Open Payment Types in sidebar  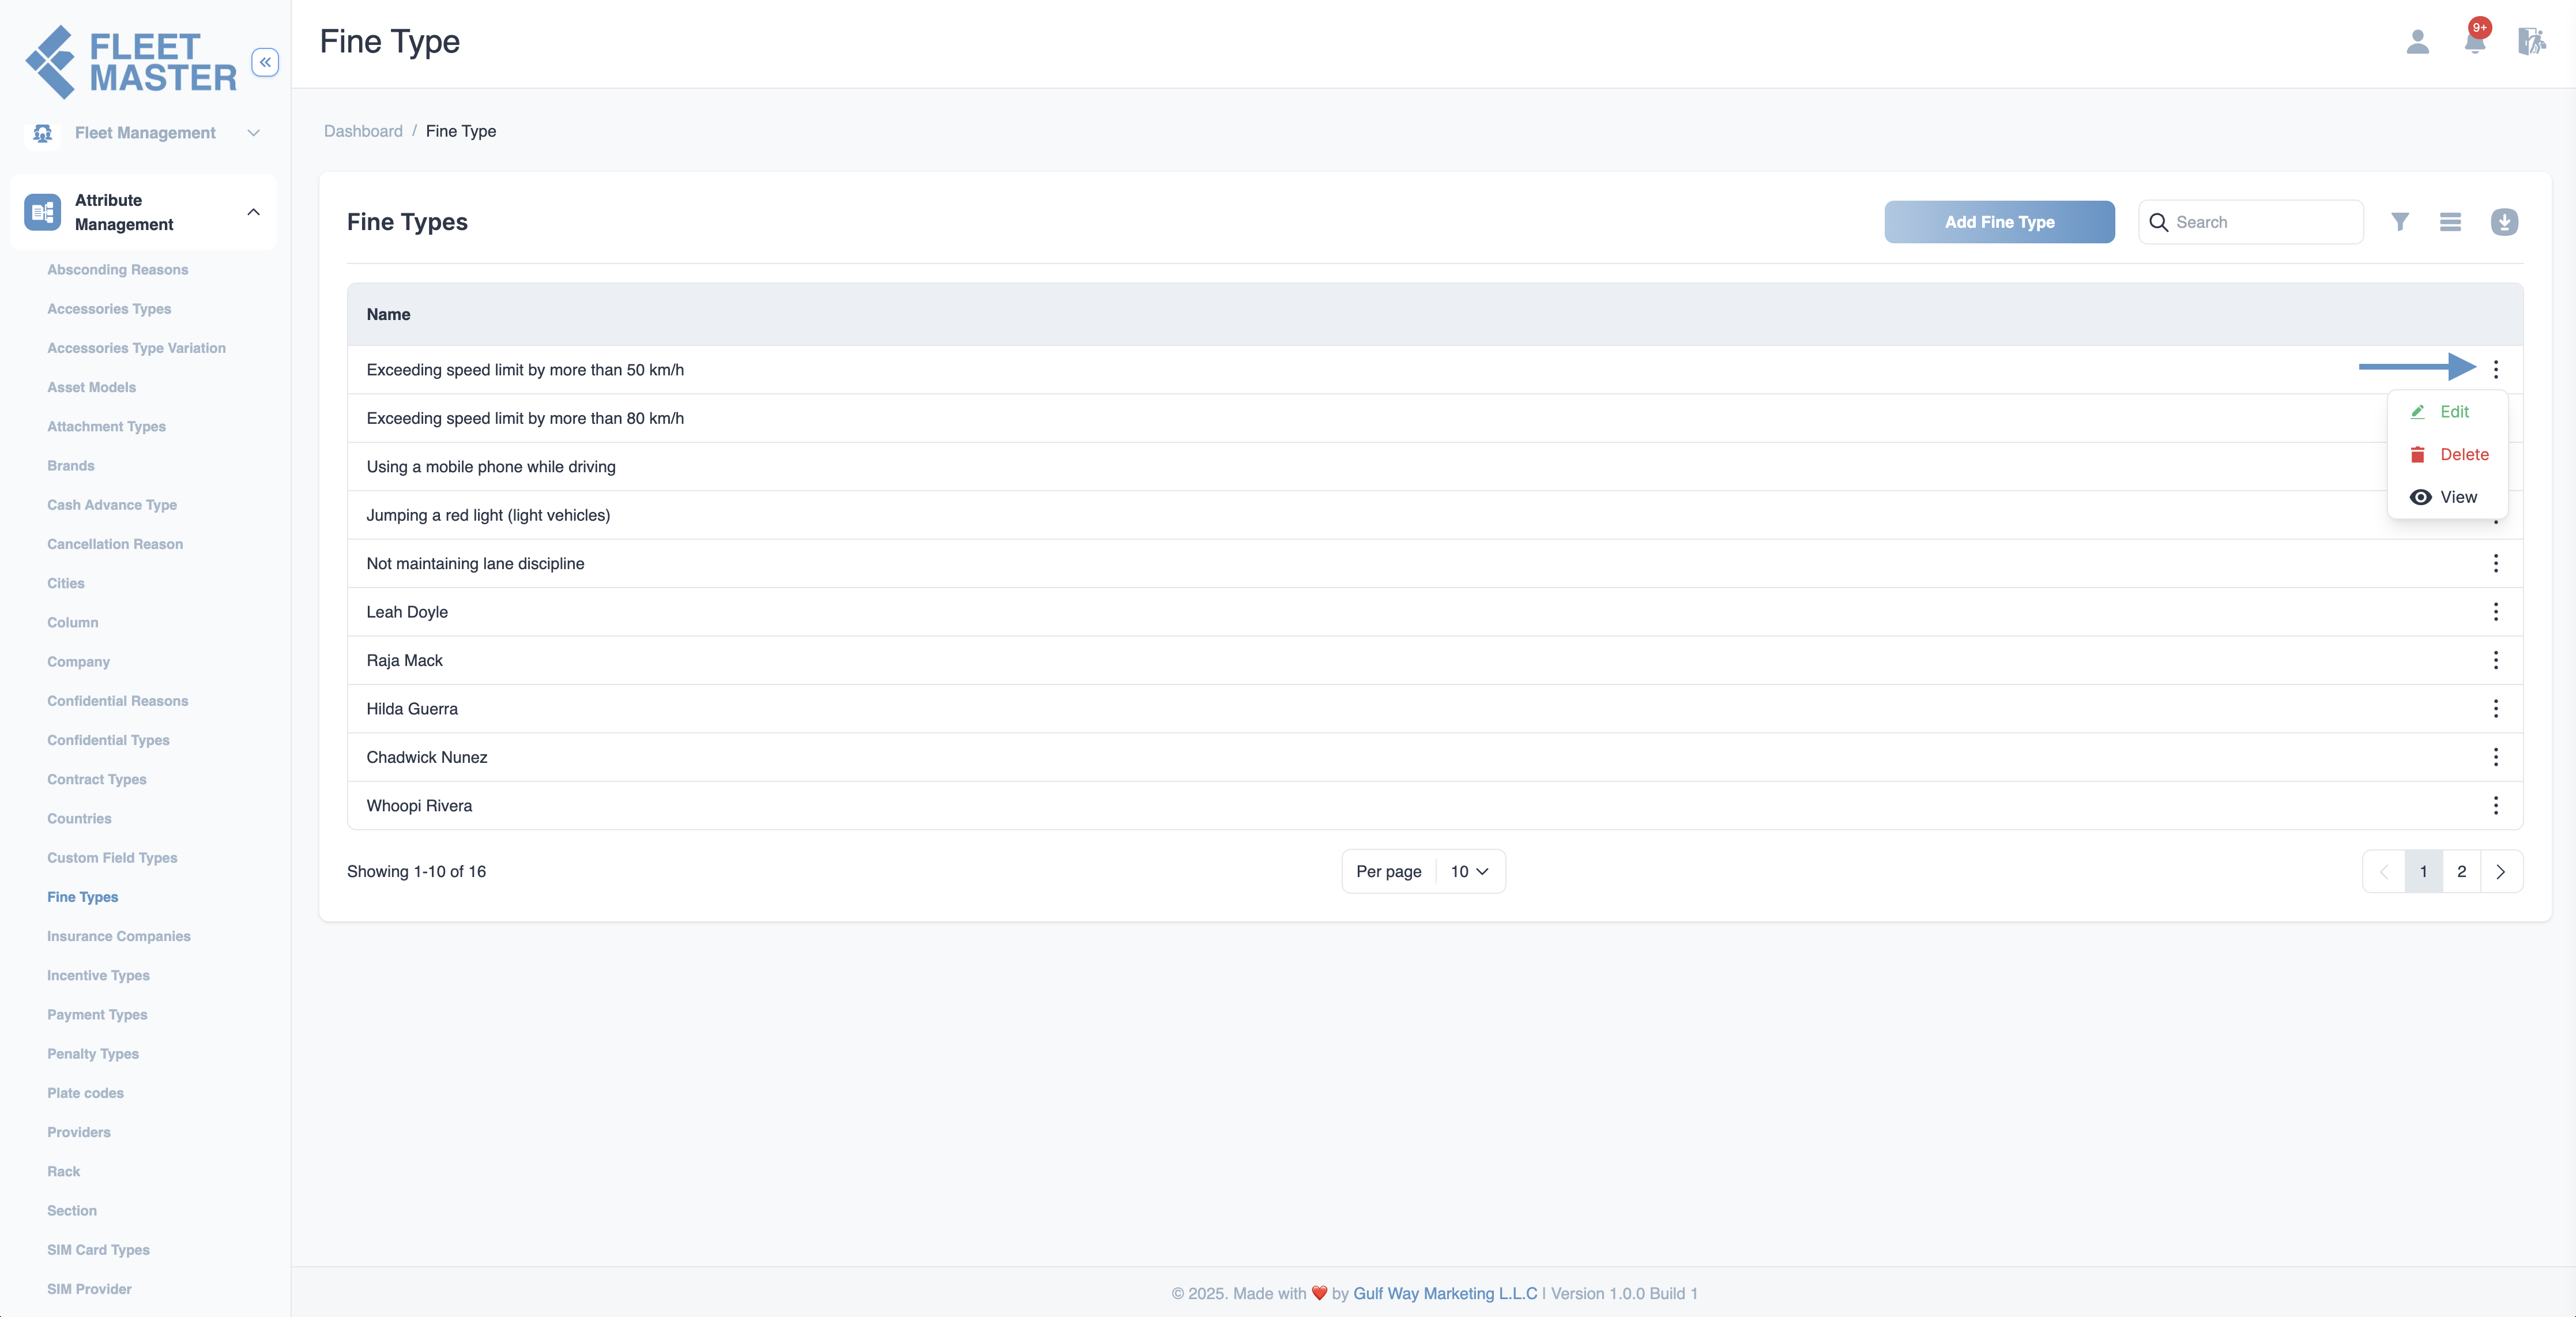tap(97, 1015)
